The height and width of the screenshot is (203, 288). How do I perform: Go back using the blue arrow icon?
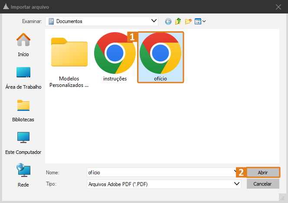pos(168,22)
